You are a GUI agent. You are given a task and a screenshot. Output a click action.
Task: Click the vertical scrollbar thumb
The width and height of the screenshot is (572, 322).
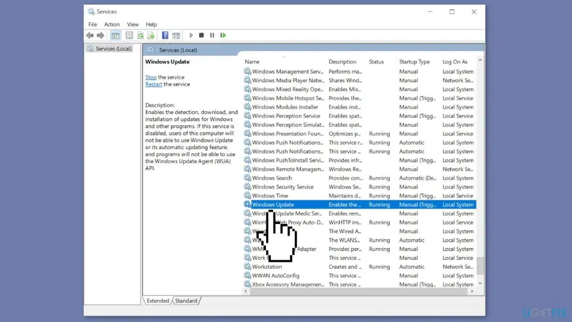coord(480,265)
